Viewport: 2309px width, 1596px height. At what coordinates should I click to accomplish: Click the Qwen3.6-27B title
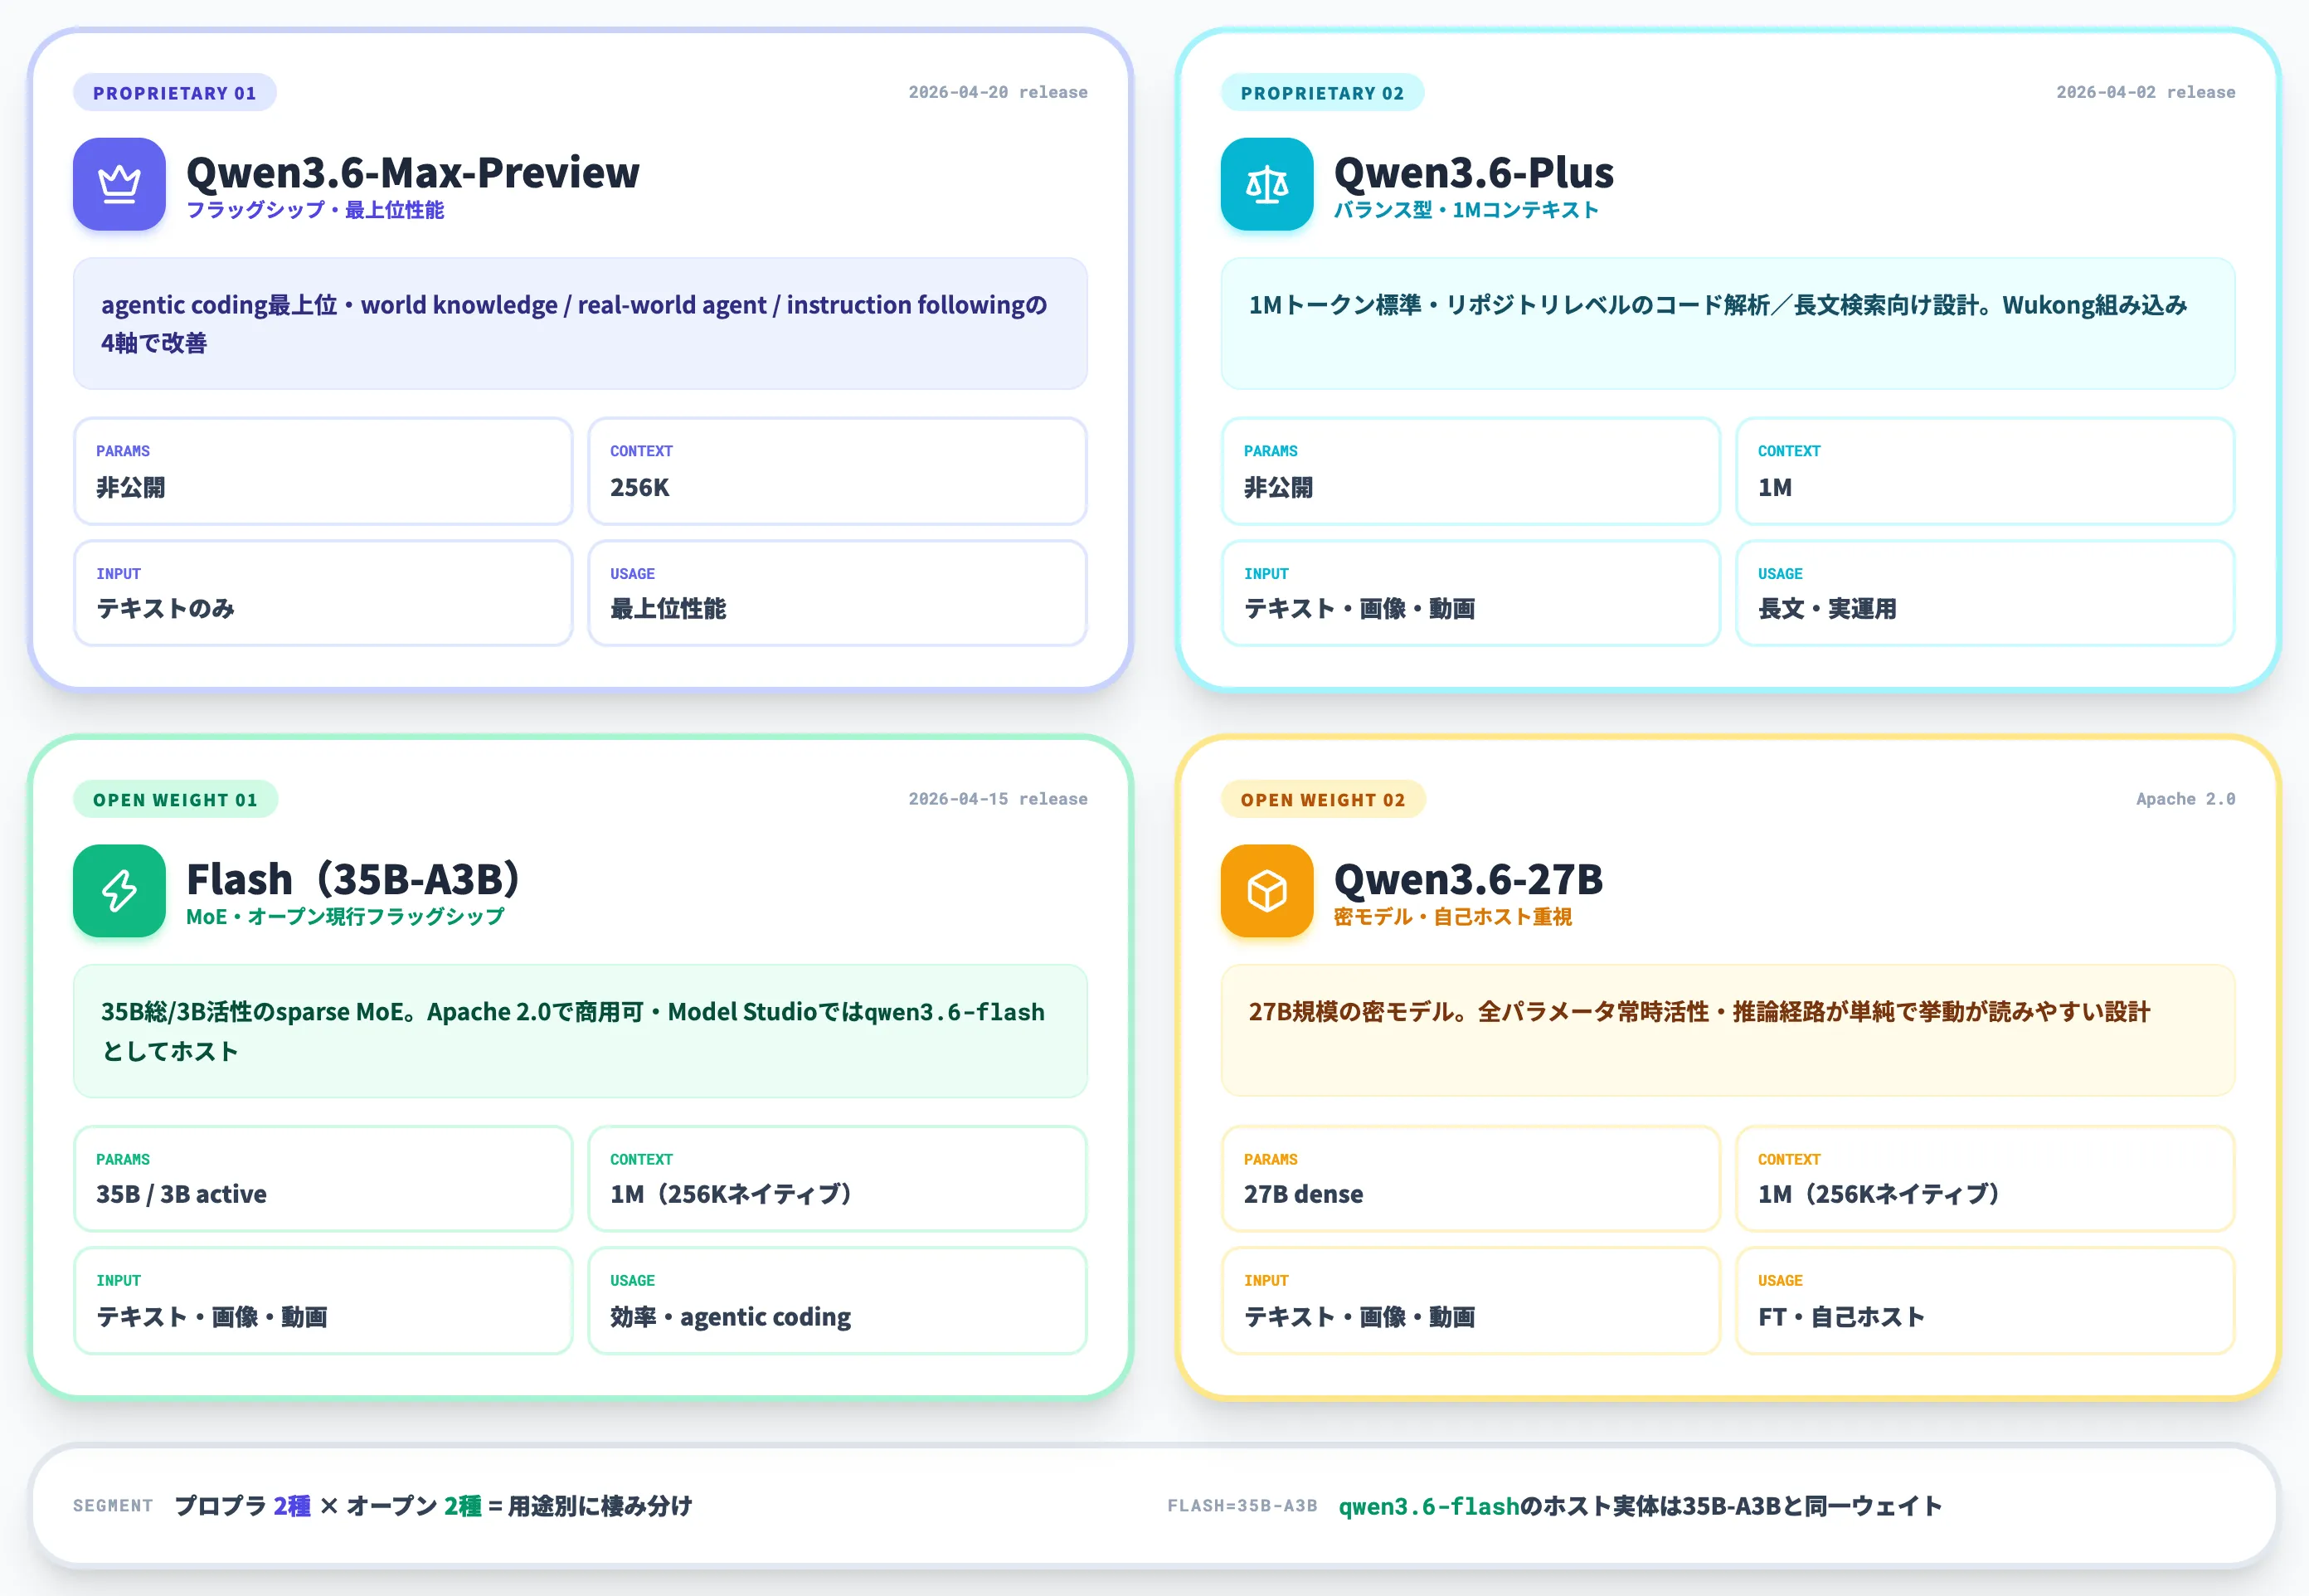tap(1468, 879)
